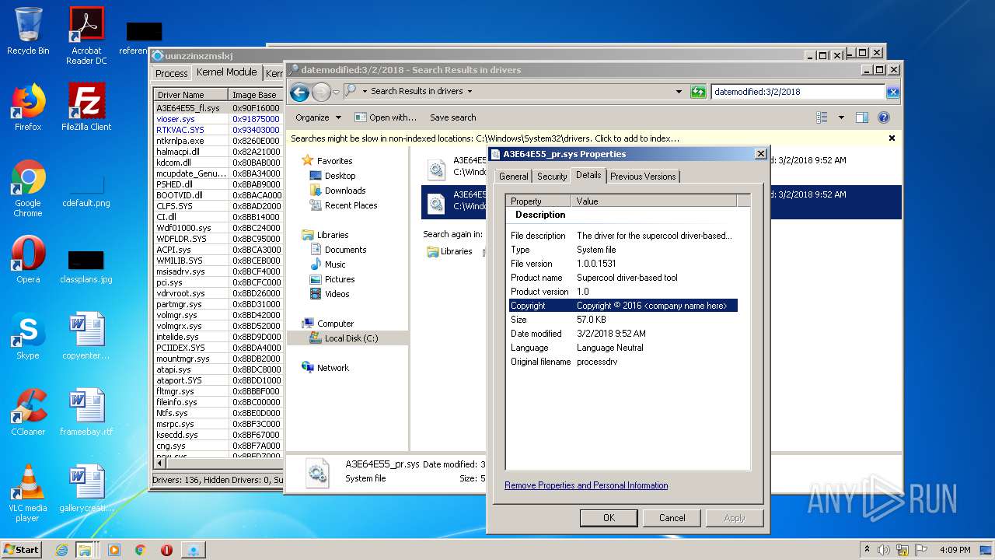
Task: Select Details tab in Properties
Action: 588,175
